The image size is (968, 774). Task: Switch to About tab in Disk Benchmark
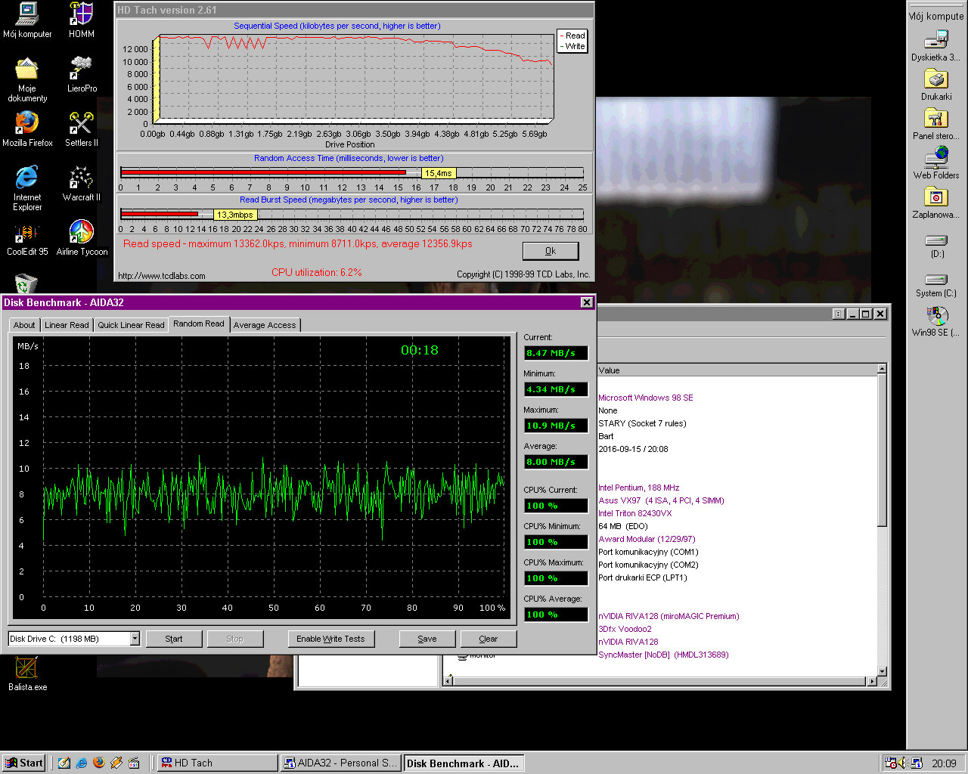24,325
